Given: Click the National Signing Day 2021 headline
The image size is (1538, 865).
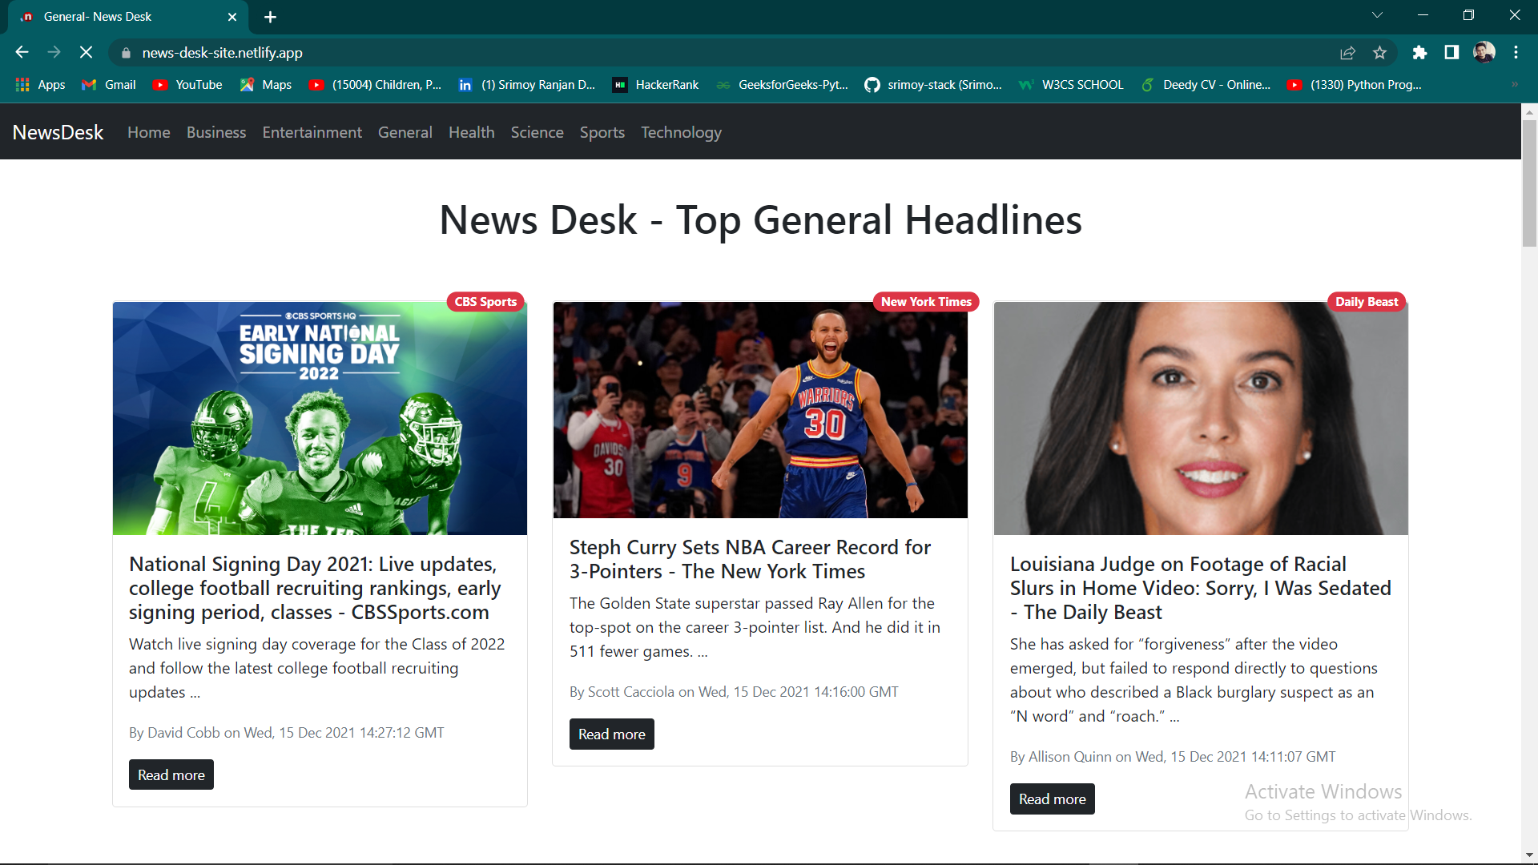Looking at the screenshot, I should pyautogui.click(x=315, y=588).
